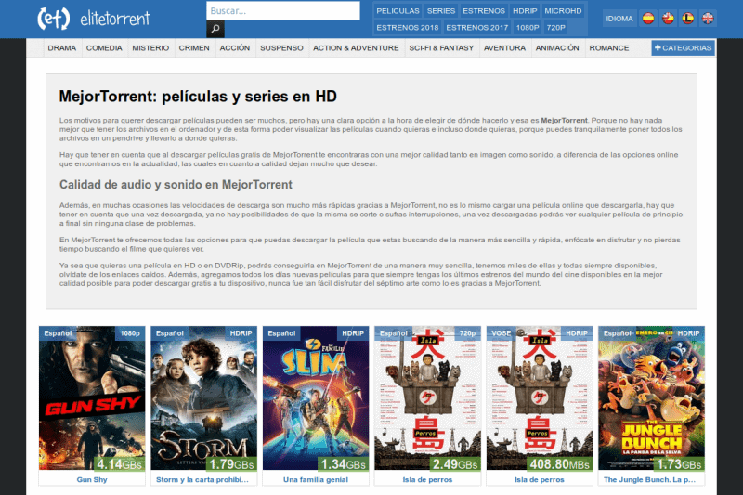Select the ACTION & ADVENTURE genre tab
The image size is (743, 495).
point(356,48)
